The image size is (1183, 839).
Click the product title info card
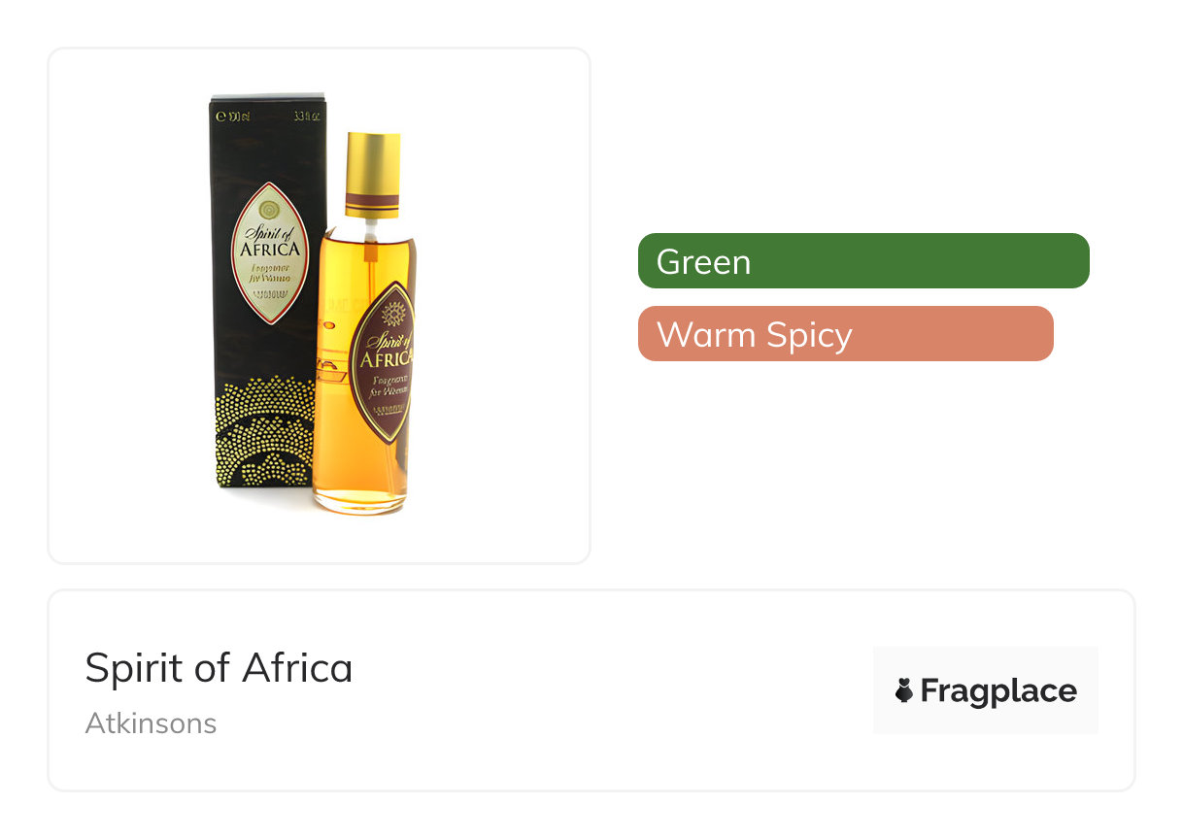tap(591, 690)
